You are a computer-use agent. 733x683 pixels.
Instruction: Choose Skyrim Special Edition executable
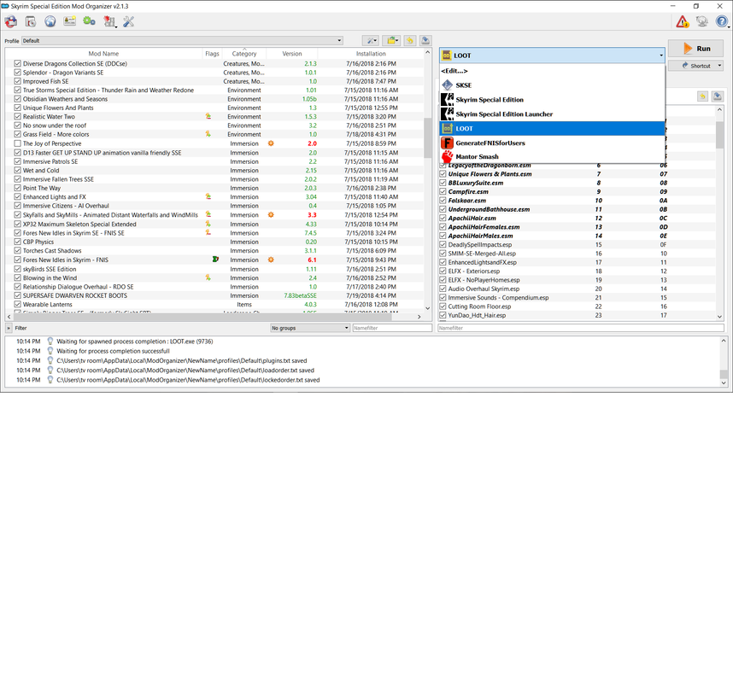[552, 100]
